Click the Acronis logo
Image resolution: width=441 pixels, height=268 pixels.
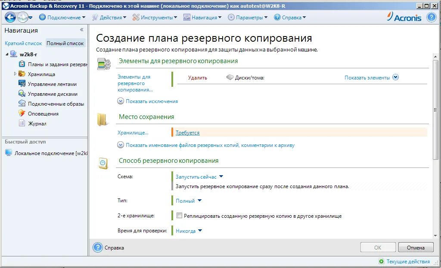[404, 17]
